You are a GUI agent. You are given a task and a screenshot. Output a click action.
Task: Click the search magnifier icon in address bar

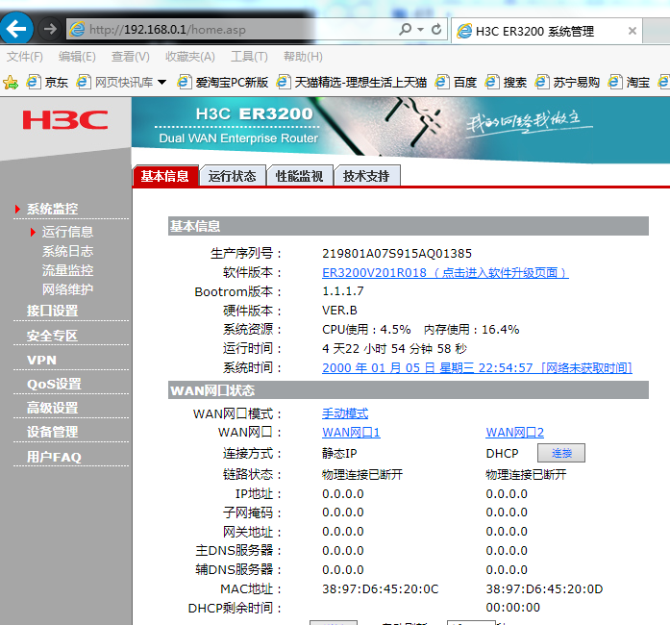(405, 29)
